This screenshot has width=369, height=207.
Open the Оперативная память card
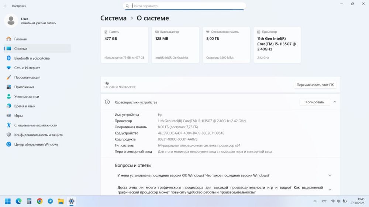(x=227, y=45)
